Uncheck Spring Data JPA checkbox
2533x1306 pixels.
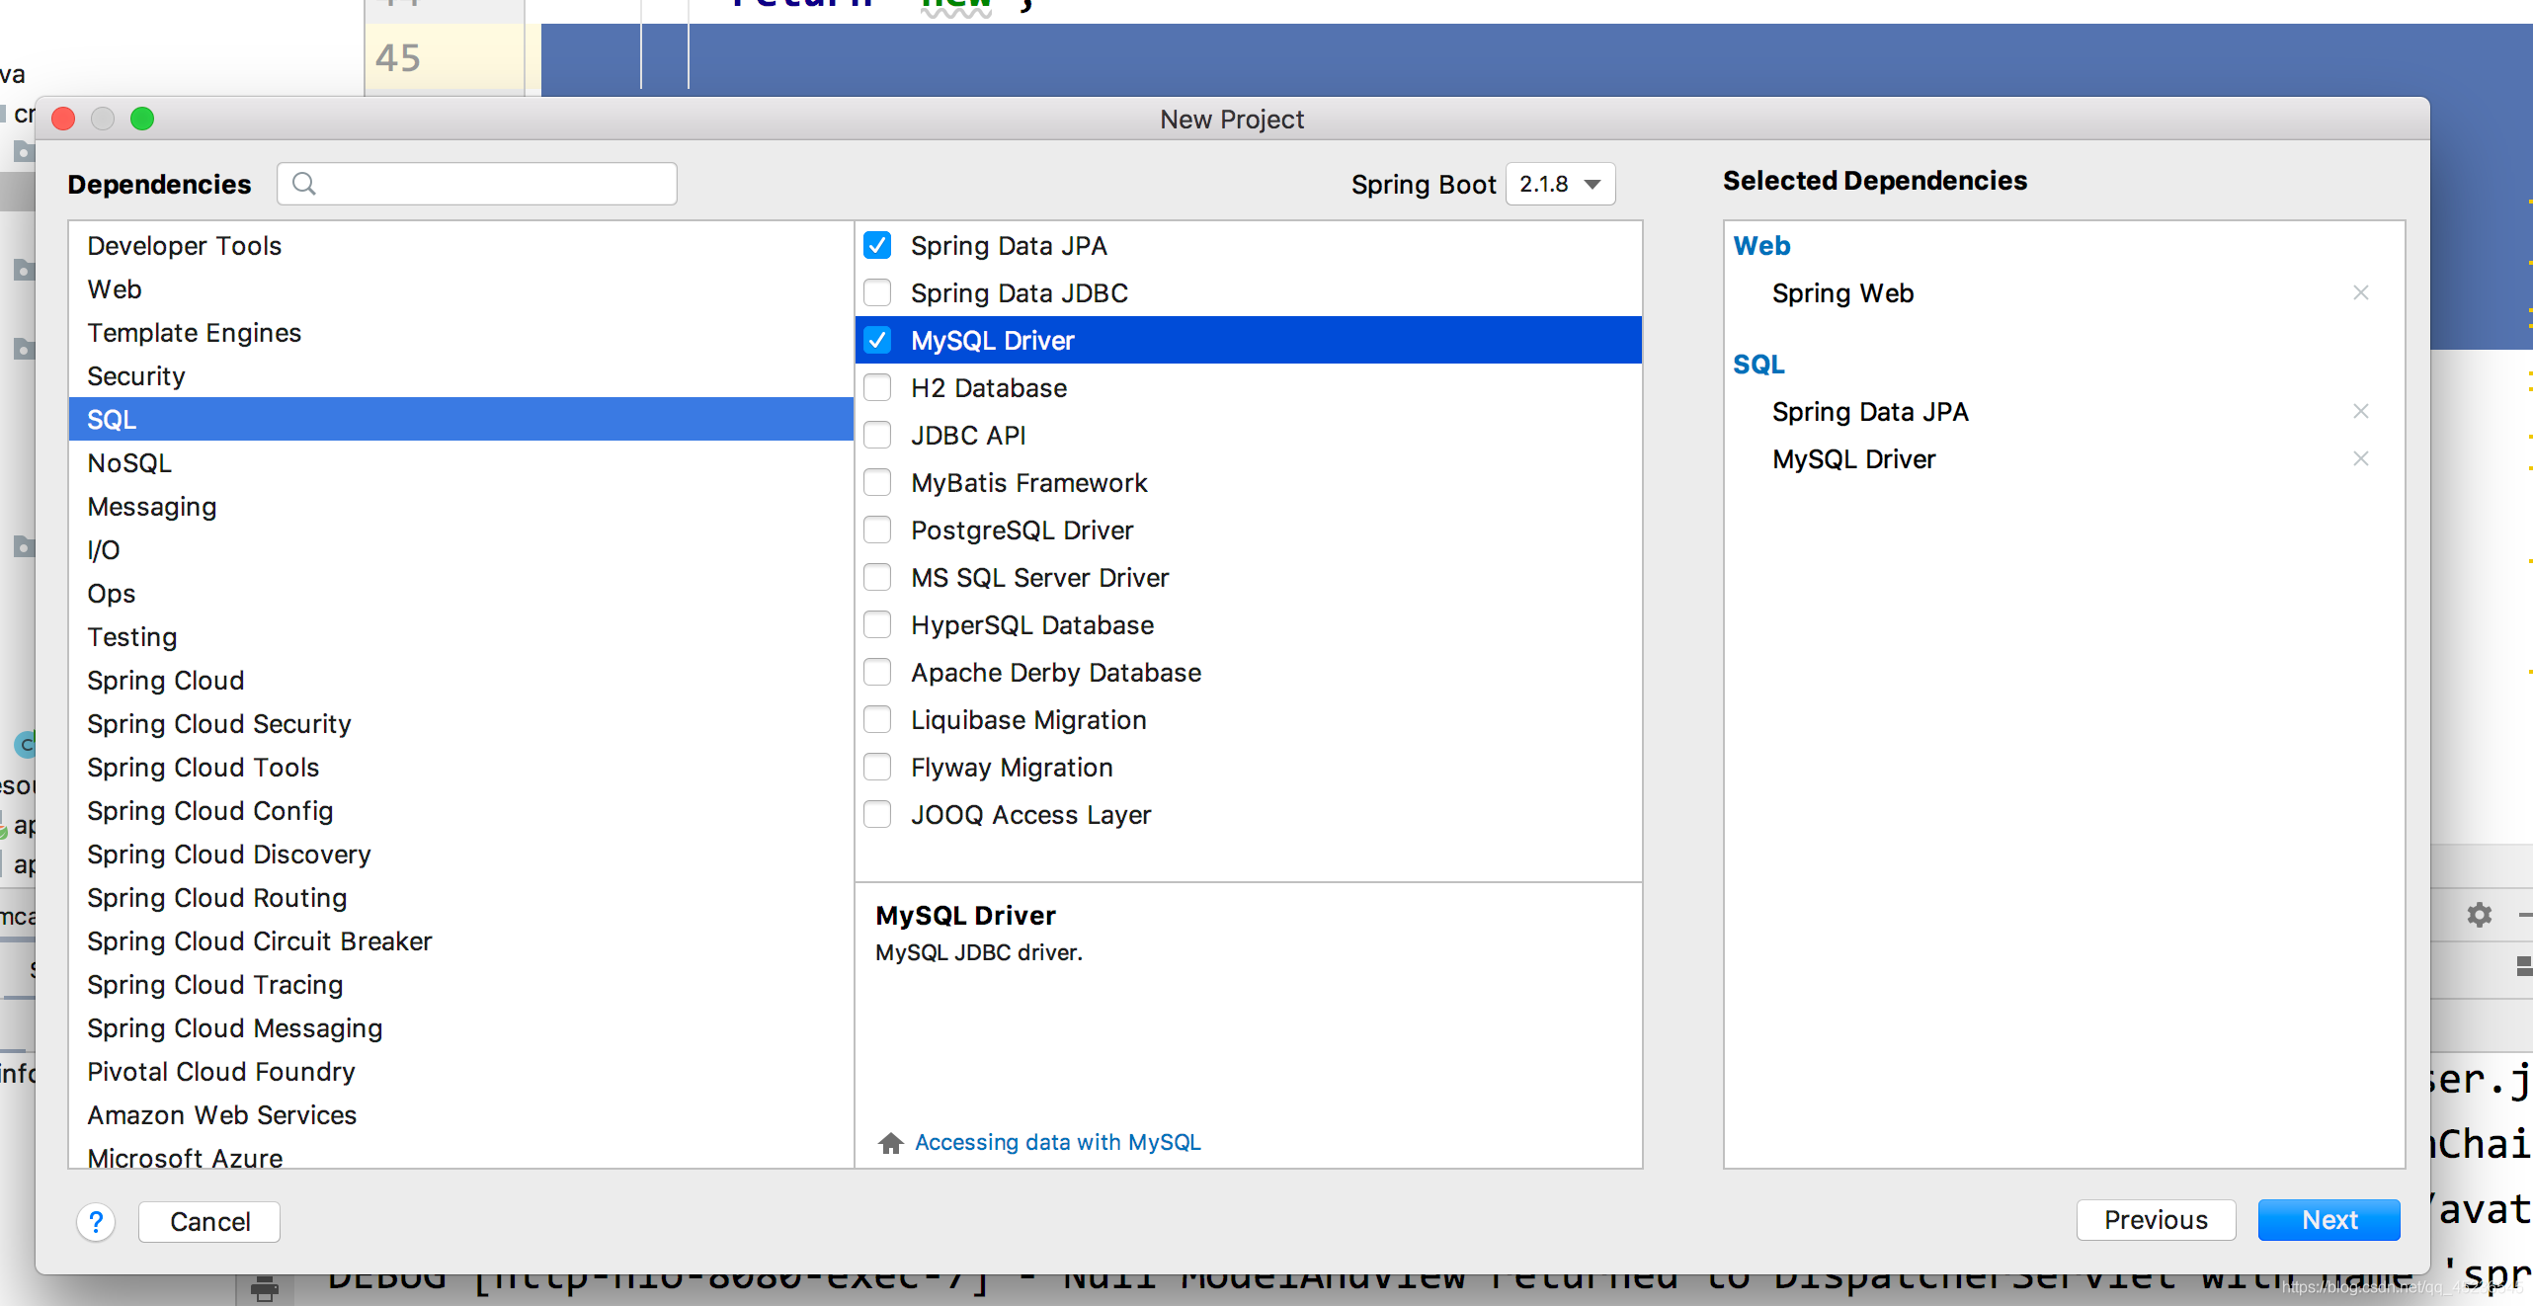(877, 245)
